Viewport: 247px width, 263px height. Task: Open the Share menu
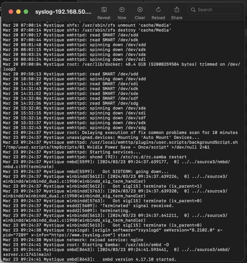177,10
